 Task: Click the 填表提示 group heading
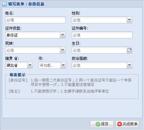(17, 75)
